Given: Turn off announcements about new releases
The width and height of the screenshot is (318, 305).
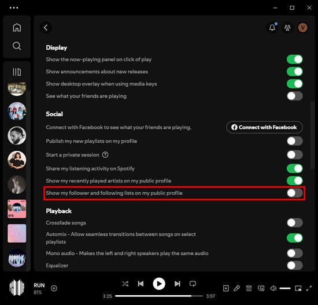Looking at the screenshot, I should [x=295, y=72].
